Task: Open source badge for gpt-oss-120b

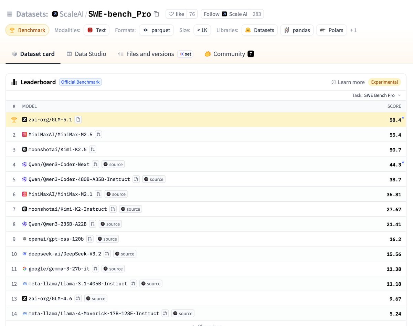Action: (107, 239)
